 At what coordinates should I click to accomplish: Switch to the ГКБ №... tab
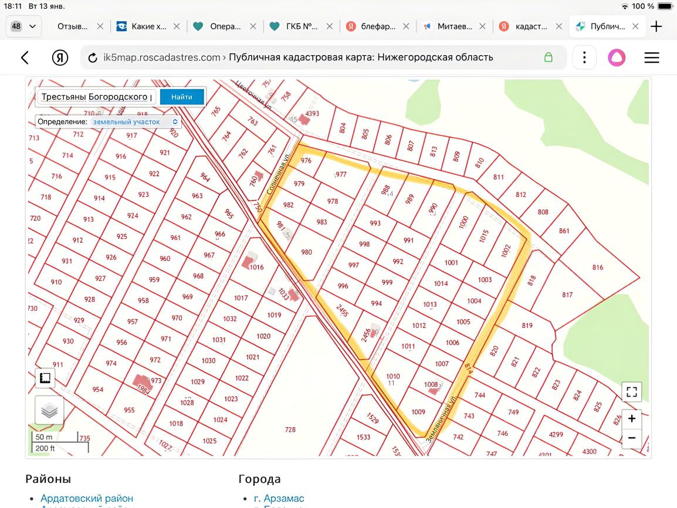click(302, 26)
